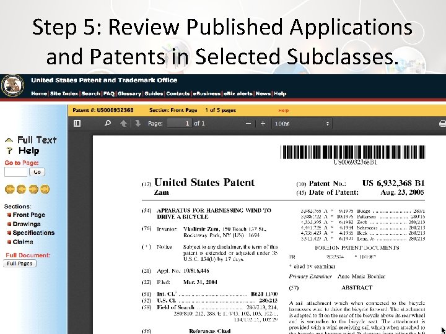Click the '1 of 5 pages' text
The height and width of the screenshot is (334, 446).
221,110
